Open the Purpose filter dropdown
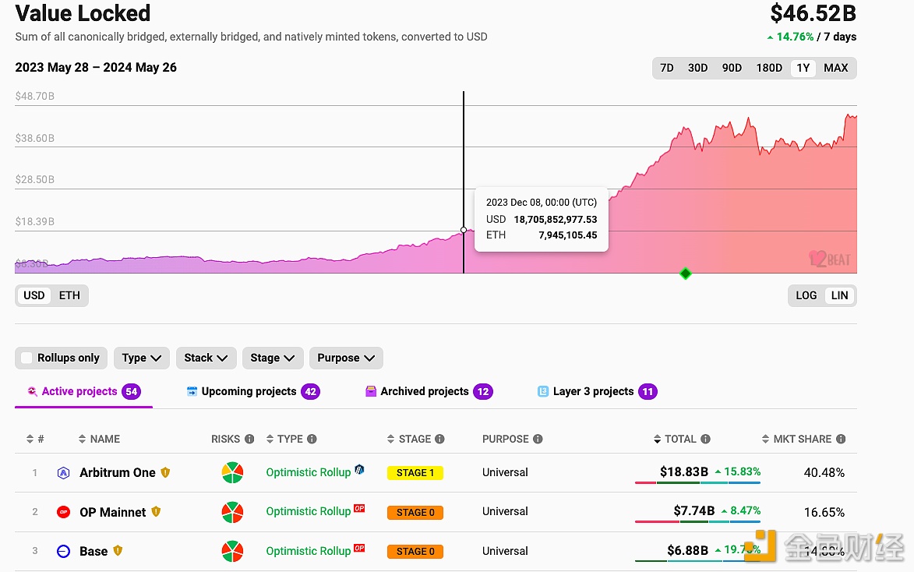 click(346, 358)
